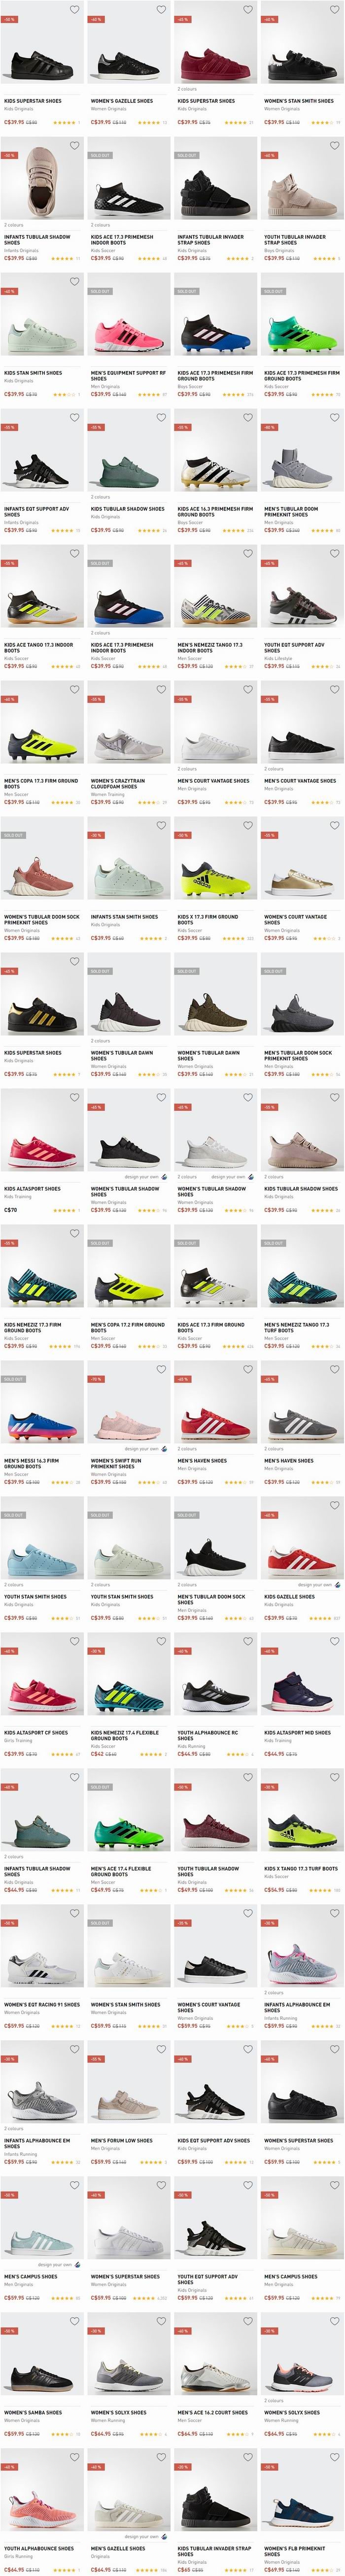Click heart icon on Kids Stan Smith Shoes
Screen dimensions: 345x2576
[x=75, y=282]
